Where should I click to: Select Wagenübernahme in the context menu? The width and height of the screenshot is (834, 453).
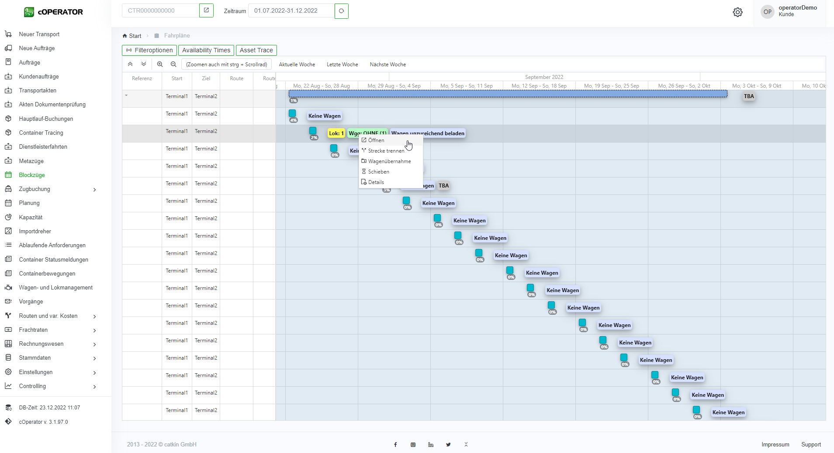[x=389, y=161]
